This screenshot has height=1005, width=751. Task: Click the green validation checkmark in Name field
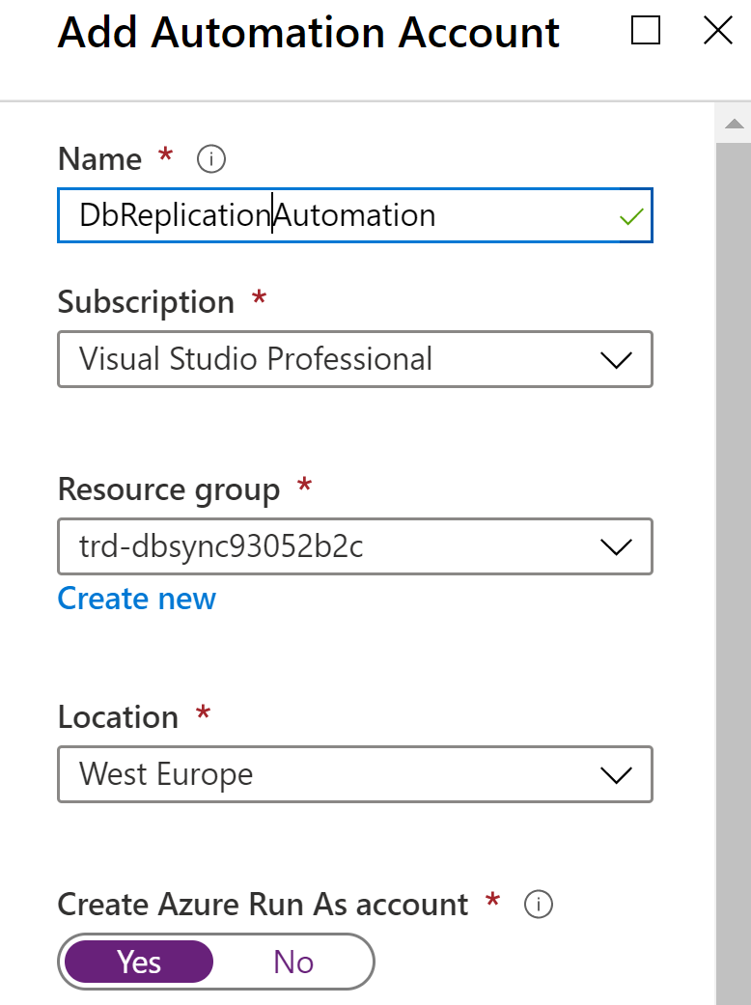click(x=631, y=216)
